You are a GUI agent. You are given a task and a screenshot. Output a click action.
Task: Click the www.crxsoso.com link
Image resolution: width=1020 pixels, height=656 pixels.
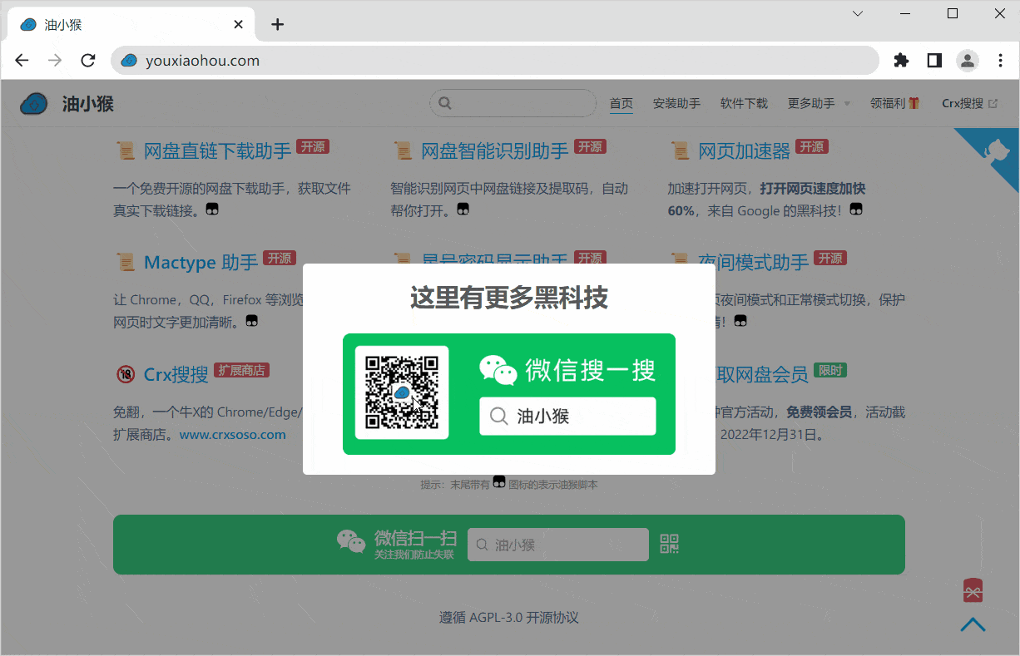(x=233, y=435)
